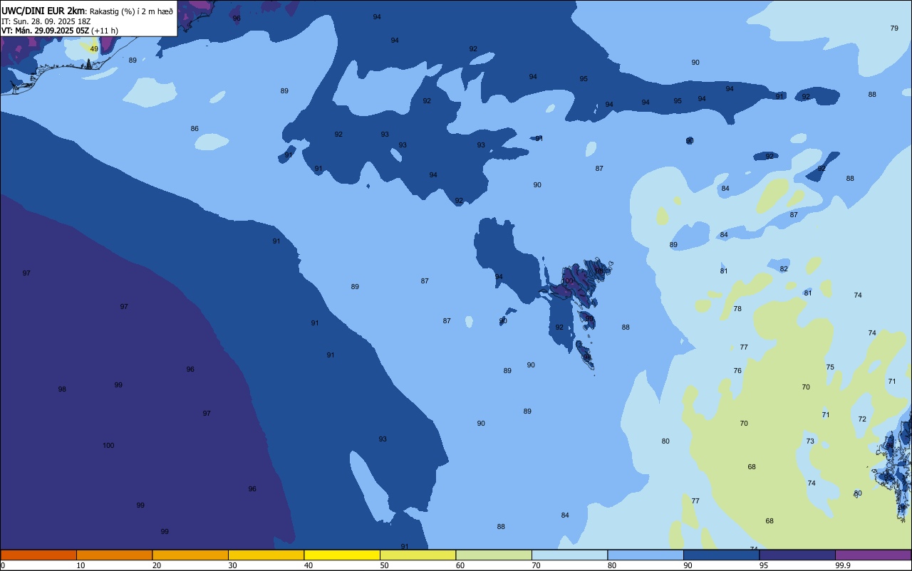Click the map value 78
This screenshot has width=912, height=571.
coord(737,309)
